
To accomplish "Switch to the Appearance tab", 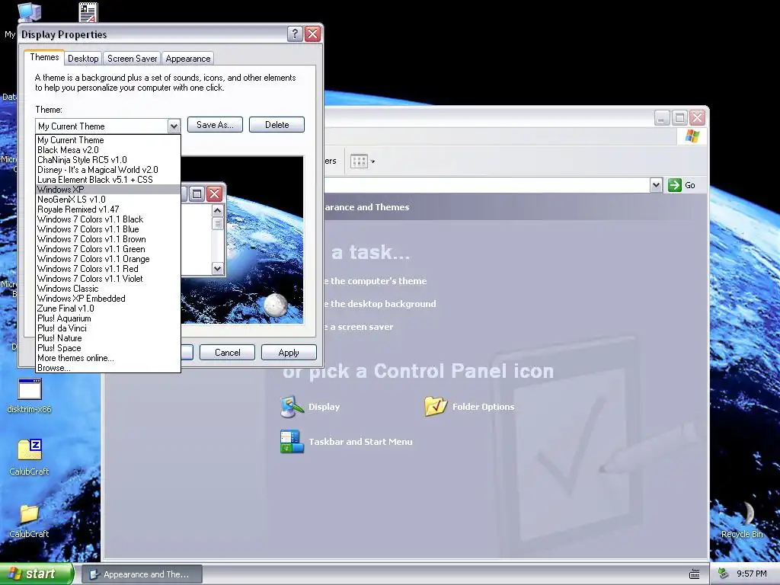I will (188, 58).
